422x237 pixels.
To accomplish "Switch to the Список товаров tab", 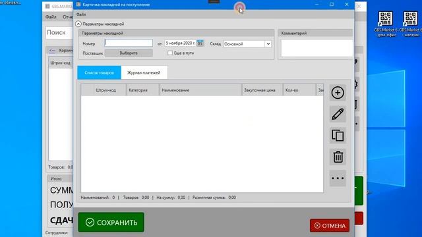I will (x=99, y=72).
